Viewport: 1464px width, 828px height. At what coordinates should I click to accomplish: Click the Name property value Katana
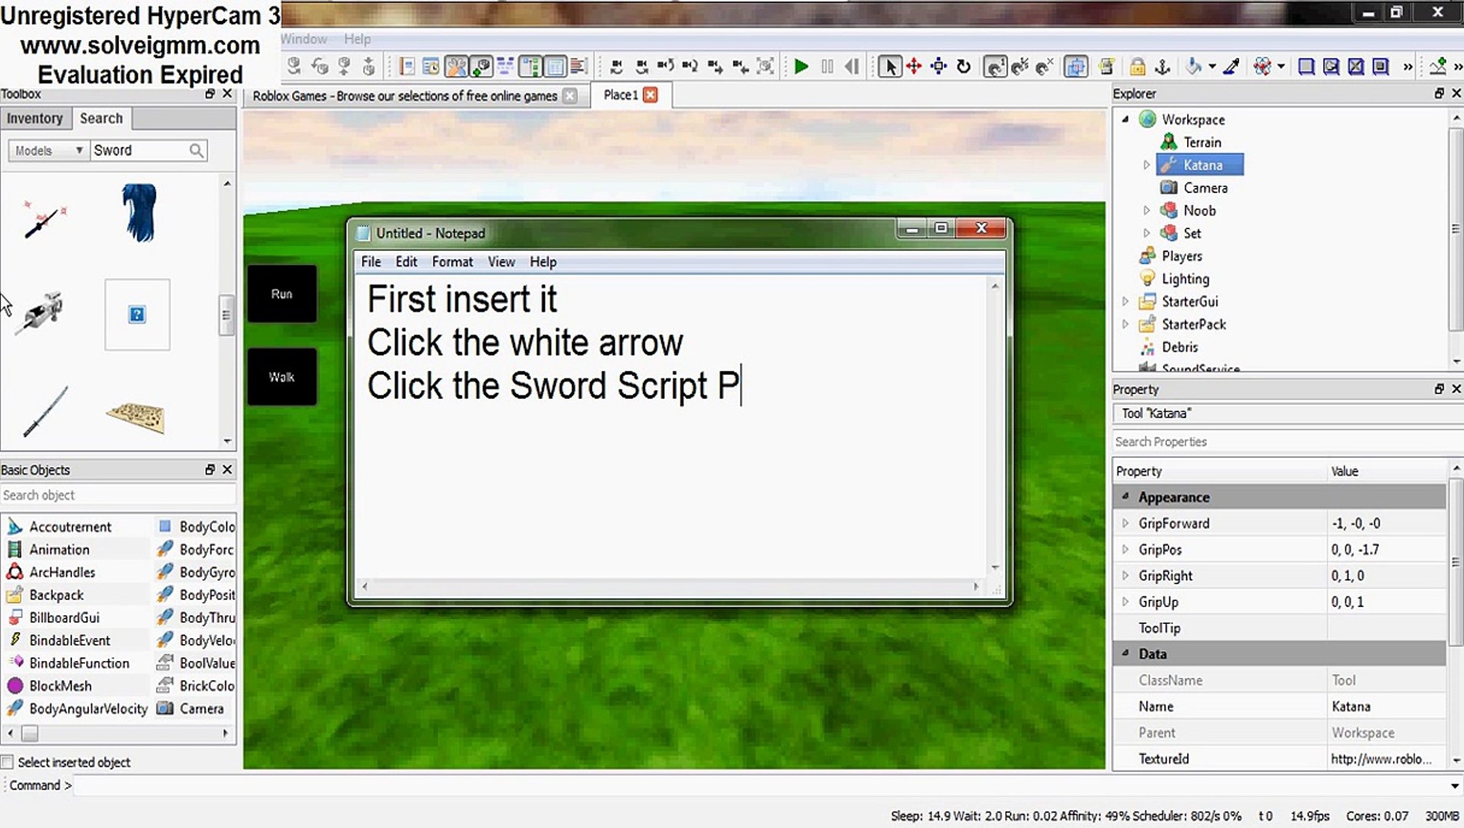(1350, 706)
